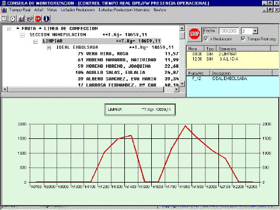The image size is (280, 210).
Task: Open the Listados Produccion Intervalos menu
Action: (x=124, y=10)
